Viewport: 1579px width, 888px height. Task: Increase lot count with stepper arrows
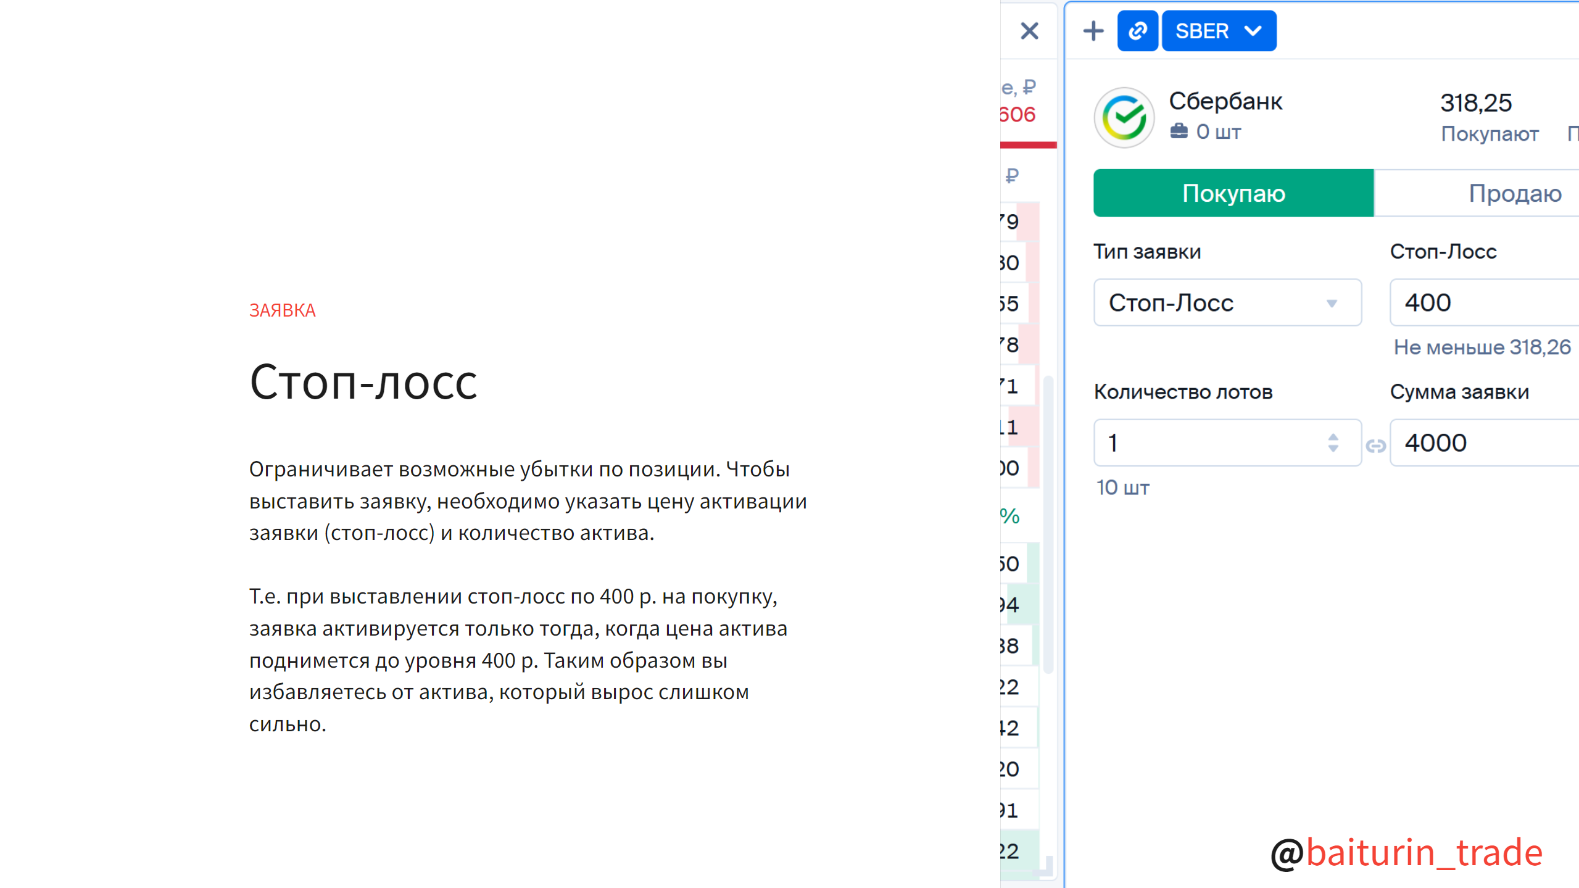tap(1333, 436)
